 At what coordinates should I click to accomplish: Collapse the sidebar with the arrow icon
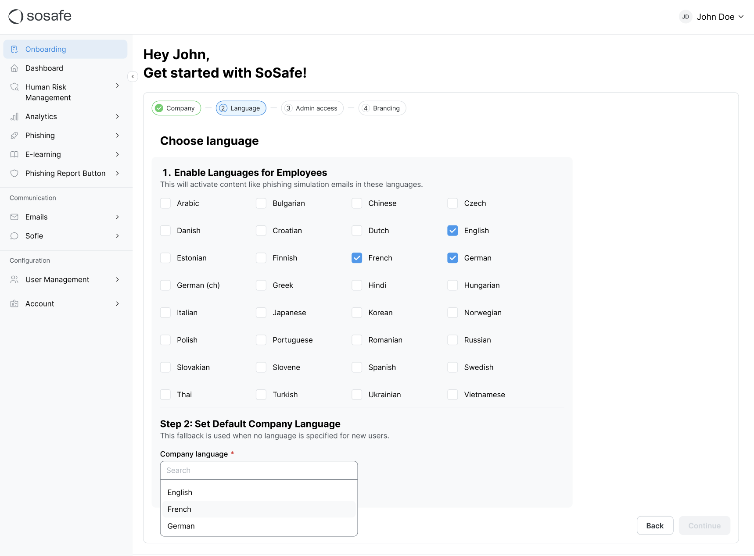[133, 77]
